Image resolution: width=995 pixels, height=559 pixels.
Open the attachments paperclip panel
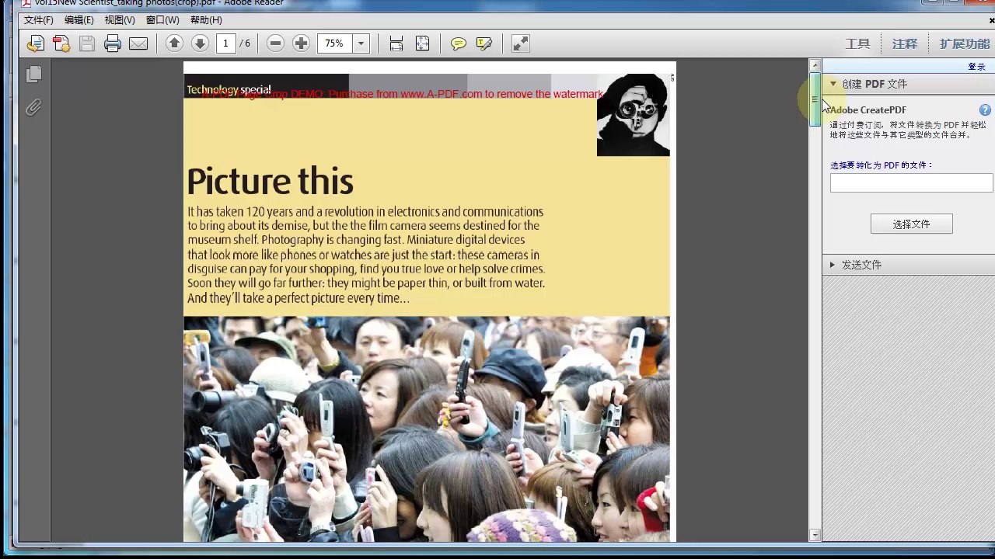[33, 108]
